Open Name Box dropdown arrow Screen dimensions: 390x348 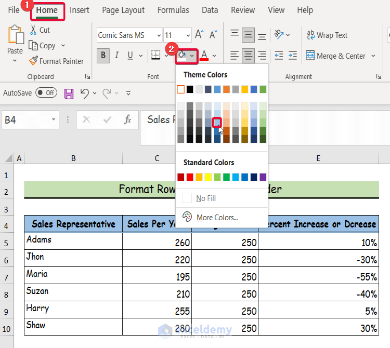click(x=54, y=119)
